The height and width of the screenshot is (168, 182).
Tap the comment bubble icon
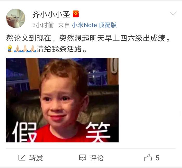tap(82, 158)
